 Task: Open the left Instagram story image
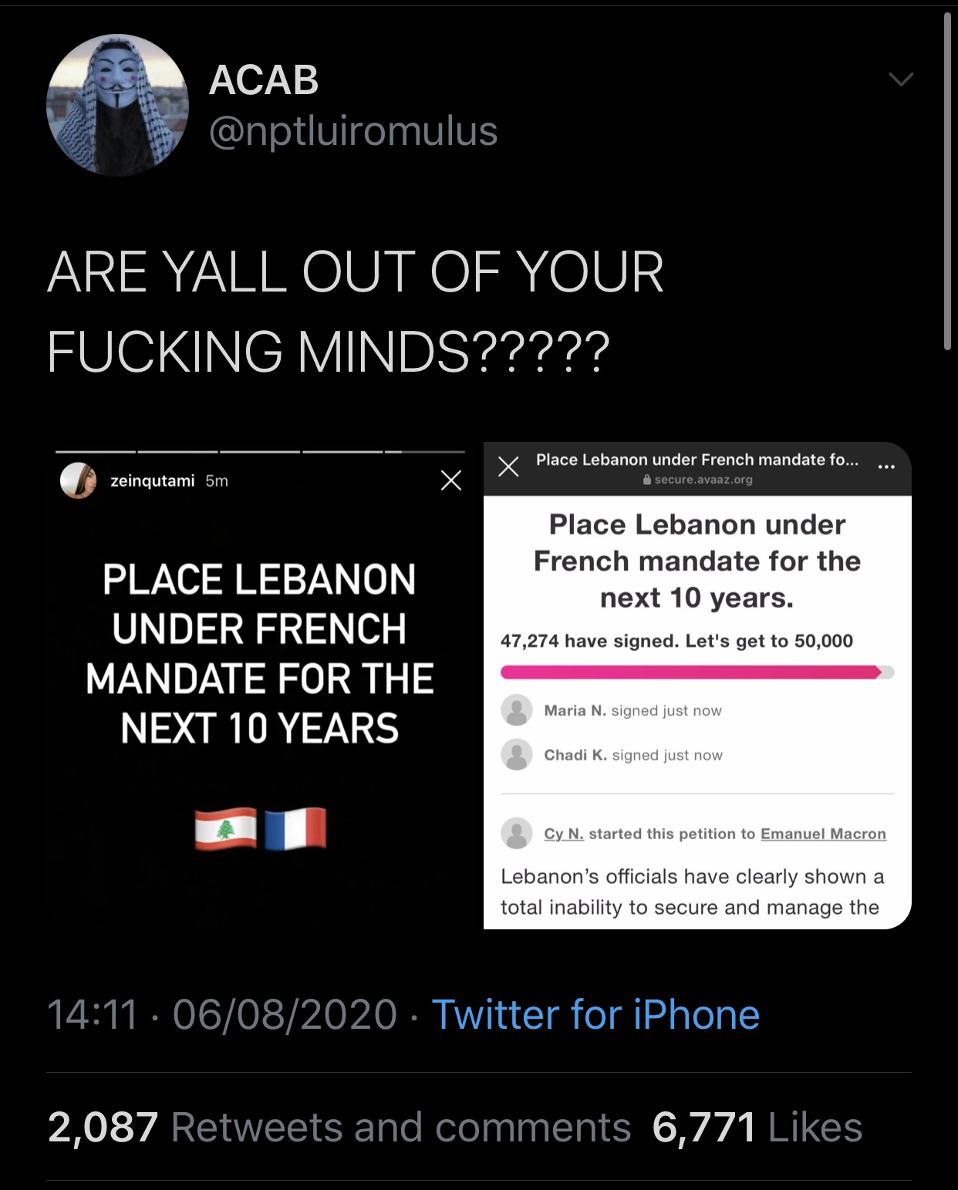(x=259, y=694)
